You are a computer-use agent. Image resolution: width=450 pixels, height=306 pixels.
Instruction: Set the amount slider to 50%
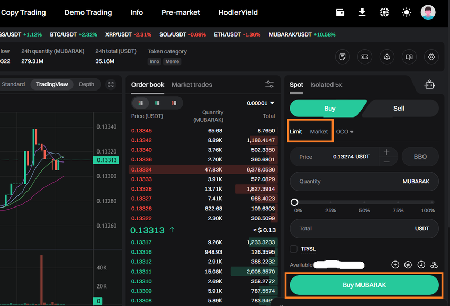click(364, 202)
